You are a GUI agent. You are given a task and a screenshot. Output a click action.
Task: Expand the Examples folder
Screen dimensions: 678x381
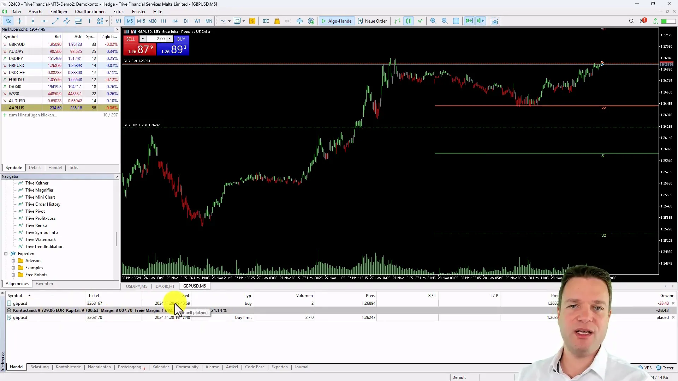(13, 268)
